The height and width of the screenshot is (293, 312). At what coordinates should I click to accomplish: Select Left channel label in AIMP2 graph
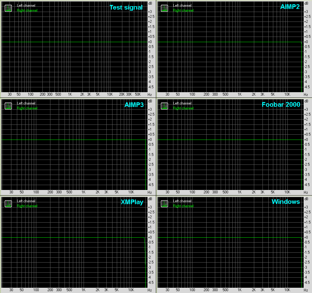[182, 6]
